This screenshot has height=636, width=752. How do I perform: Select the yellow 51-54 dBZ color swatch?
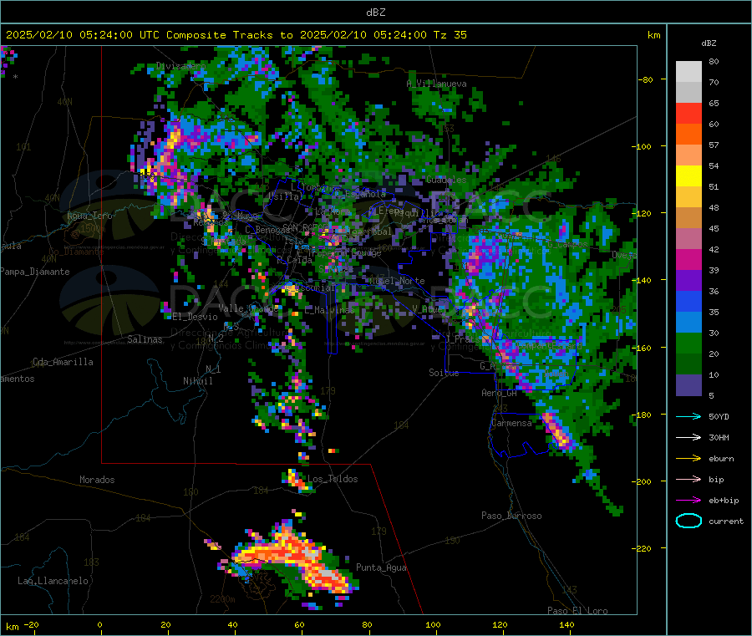[688, 176]
